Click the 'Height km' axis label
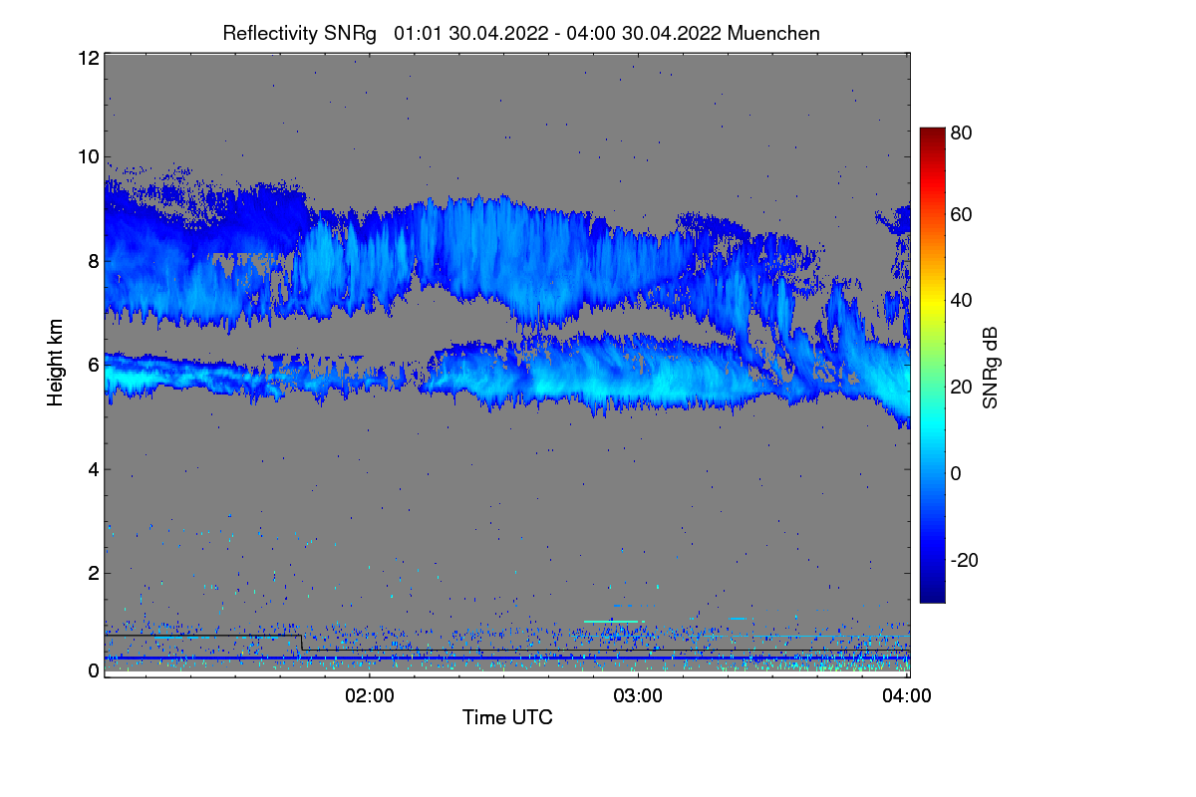This screenshot has height=797, width=1196. [56, 365]
